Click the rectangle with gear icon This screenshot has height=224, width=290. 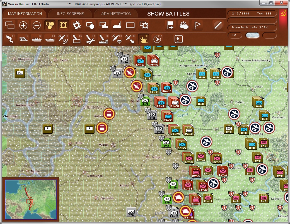pyautogui.click(x=144, y=25)
